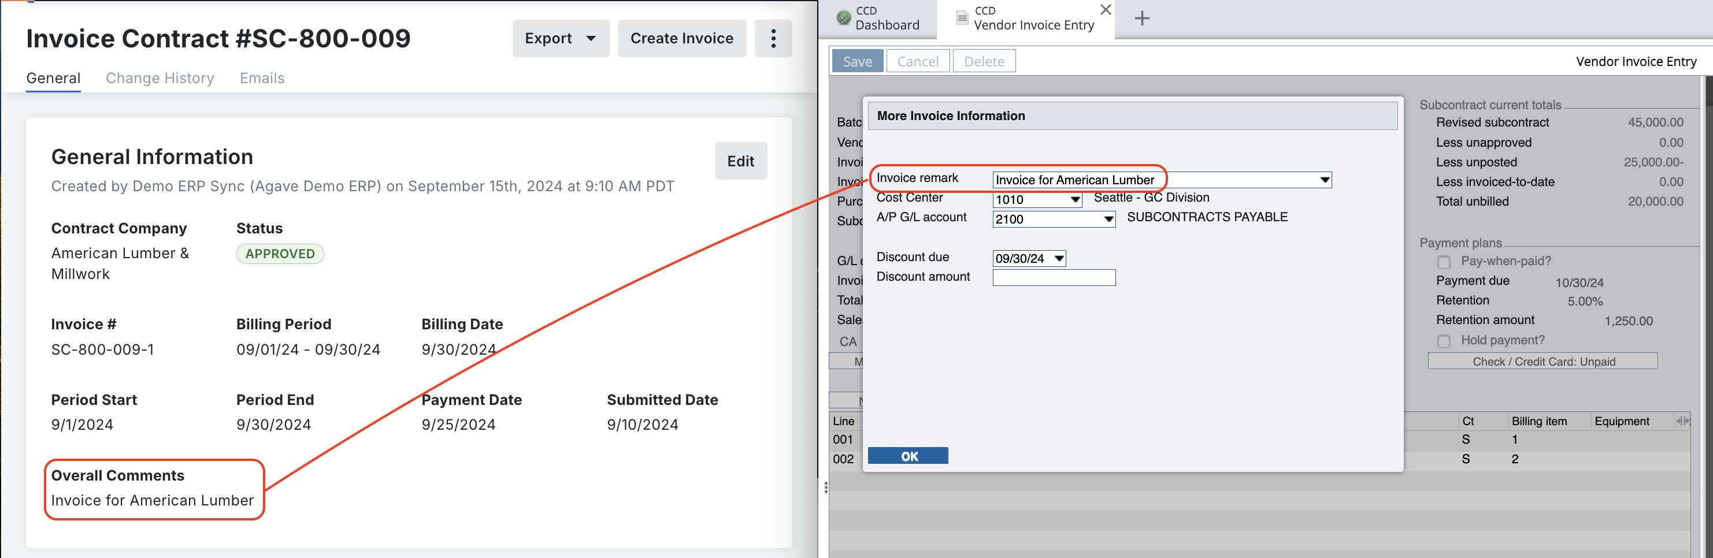Screen dimensions: 1713x558
Task: Click the Save button
Action: tap(857, 61)
